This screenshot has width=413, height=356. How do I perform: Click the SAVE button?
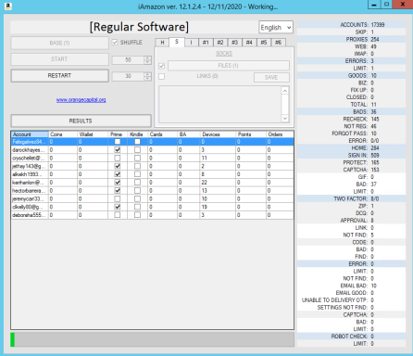[271, 77]
